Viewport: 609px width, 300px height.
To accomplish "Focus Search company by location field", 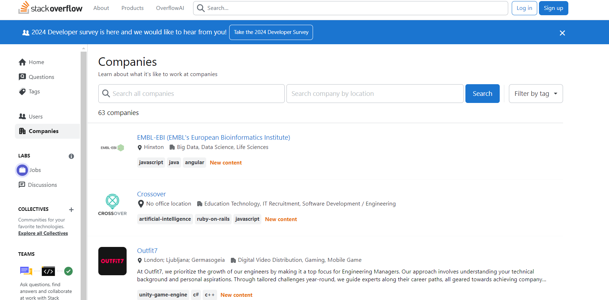I will click(x=375, y=93).
